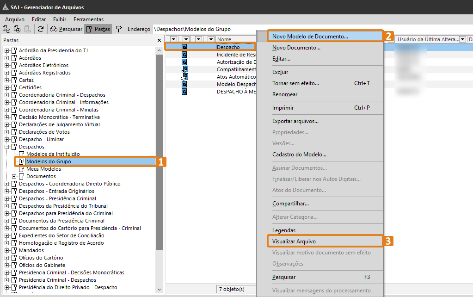Select Visualizar Arquivo in the context menu
This screenshot has width=473, height=297.
[x=294, y=241]
